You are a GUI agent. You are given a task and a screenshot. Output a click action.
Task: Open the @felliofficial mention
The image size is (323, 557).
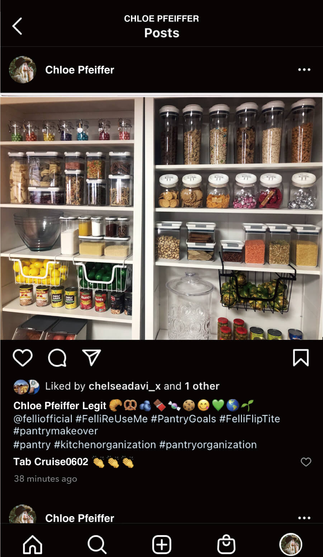click(x=43, y=419)
